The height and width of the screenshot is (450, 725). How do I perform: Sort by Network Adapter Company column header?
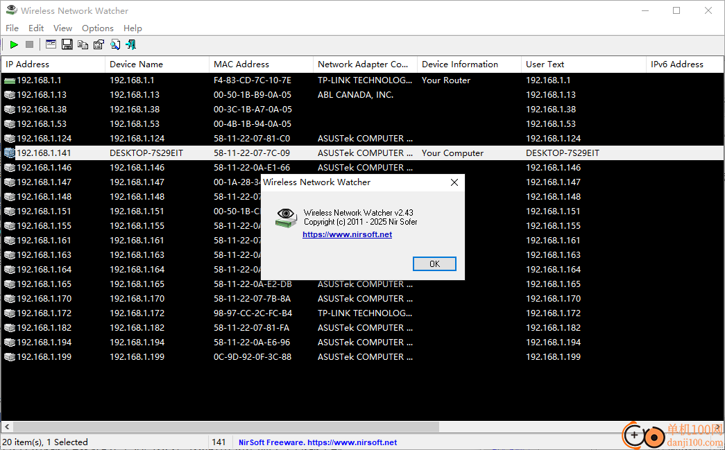[365, 64]
